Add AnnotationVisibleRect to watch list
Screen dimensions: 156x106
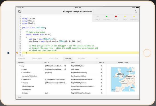pos(101,76)
